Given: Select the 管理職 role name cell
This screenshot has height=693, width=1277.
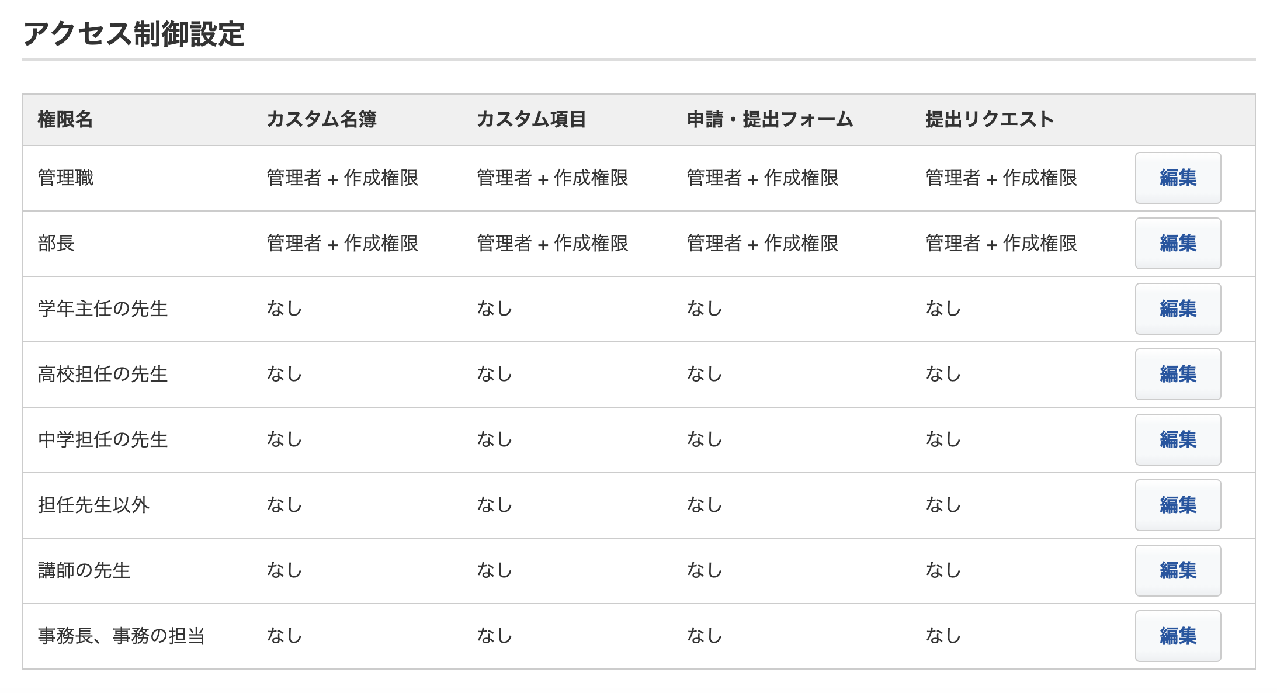Looking at the screenshot, I should [x=65, y=178].
